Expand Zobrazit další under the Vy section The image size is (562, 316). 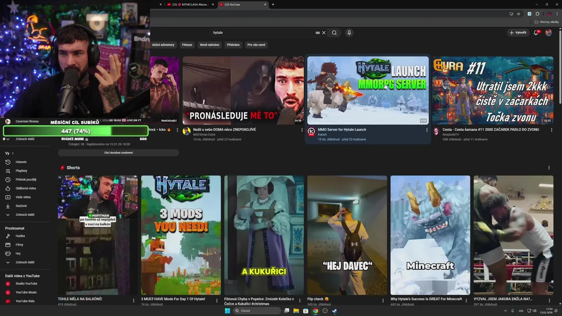[x=25, y=215]
